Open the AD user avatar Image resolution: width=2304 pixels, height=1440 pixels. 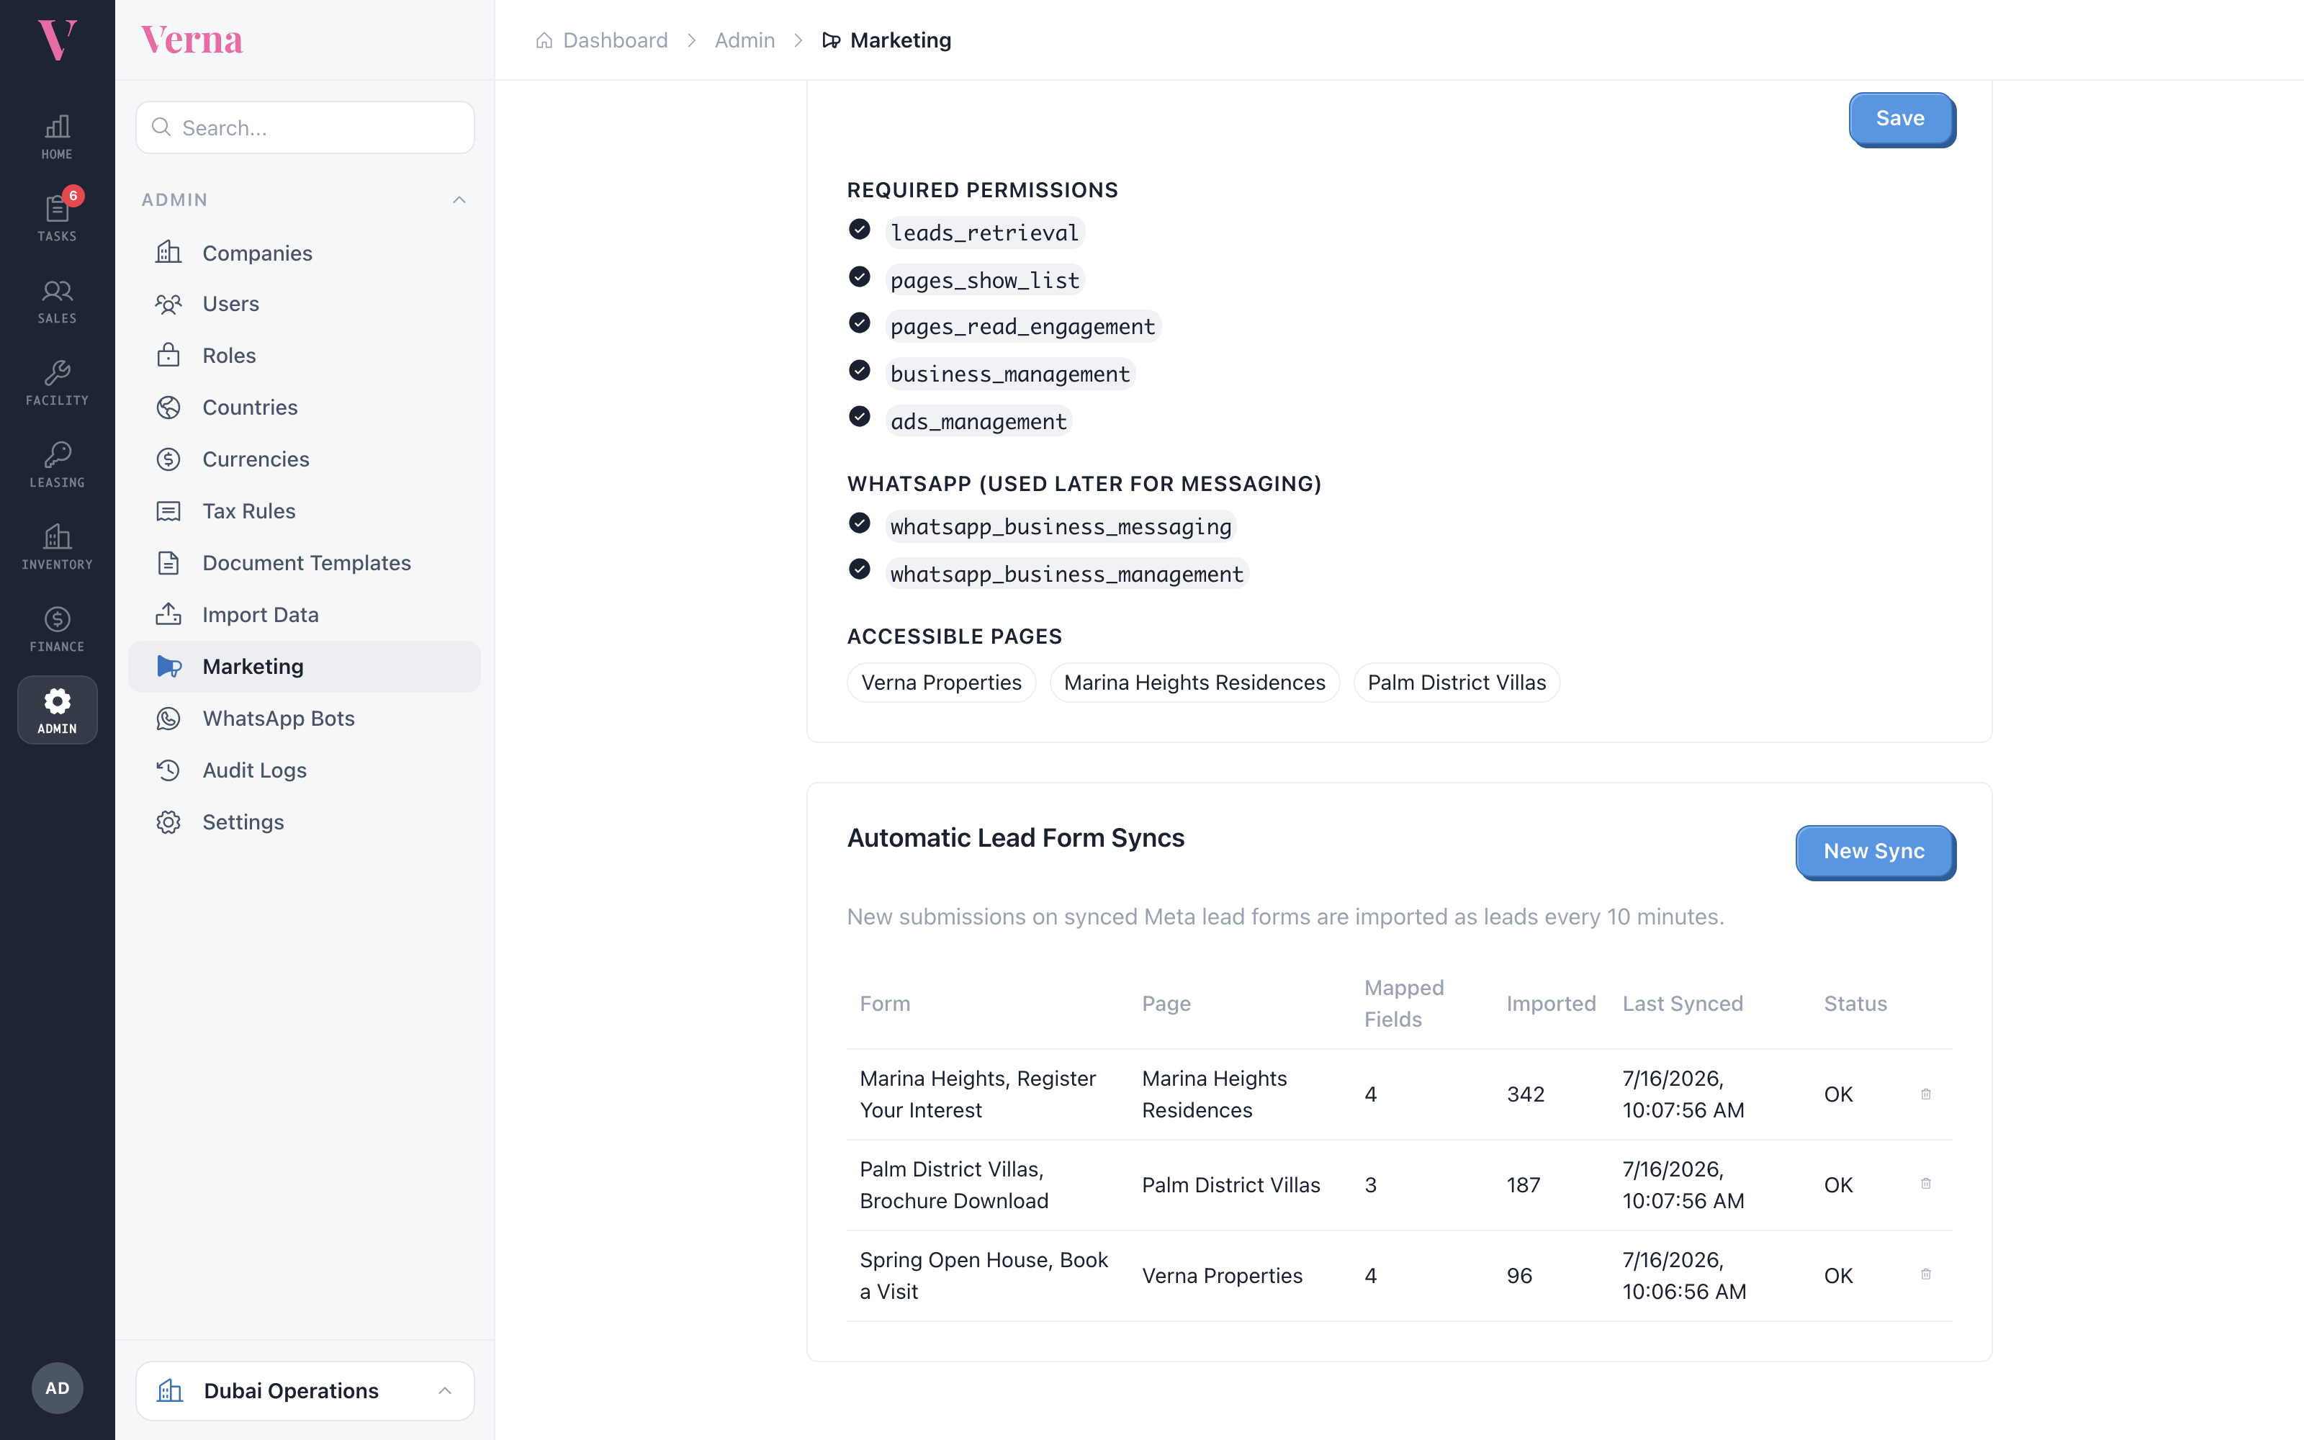(x=57, y=1387)
